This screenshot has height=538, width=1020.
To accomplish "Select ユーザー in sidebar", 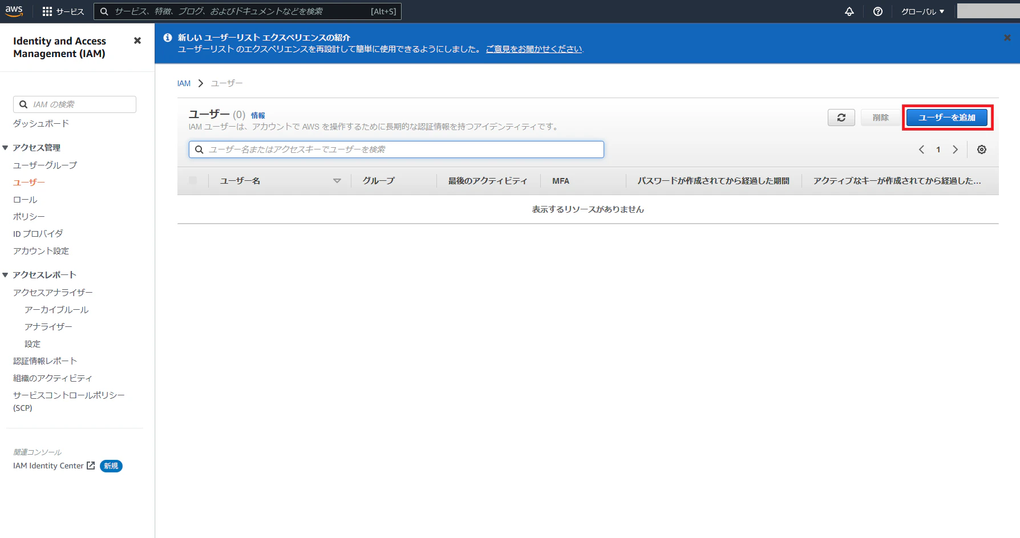I will coord(29,182).
